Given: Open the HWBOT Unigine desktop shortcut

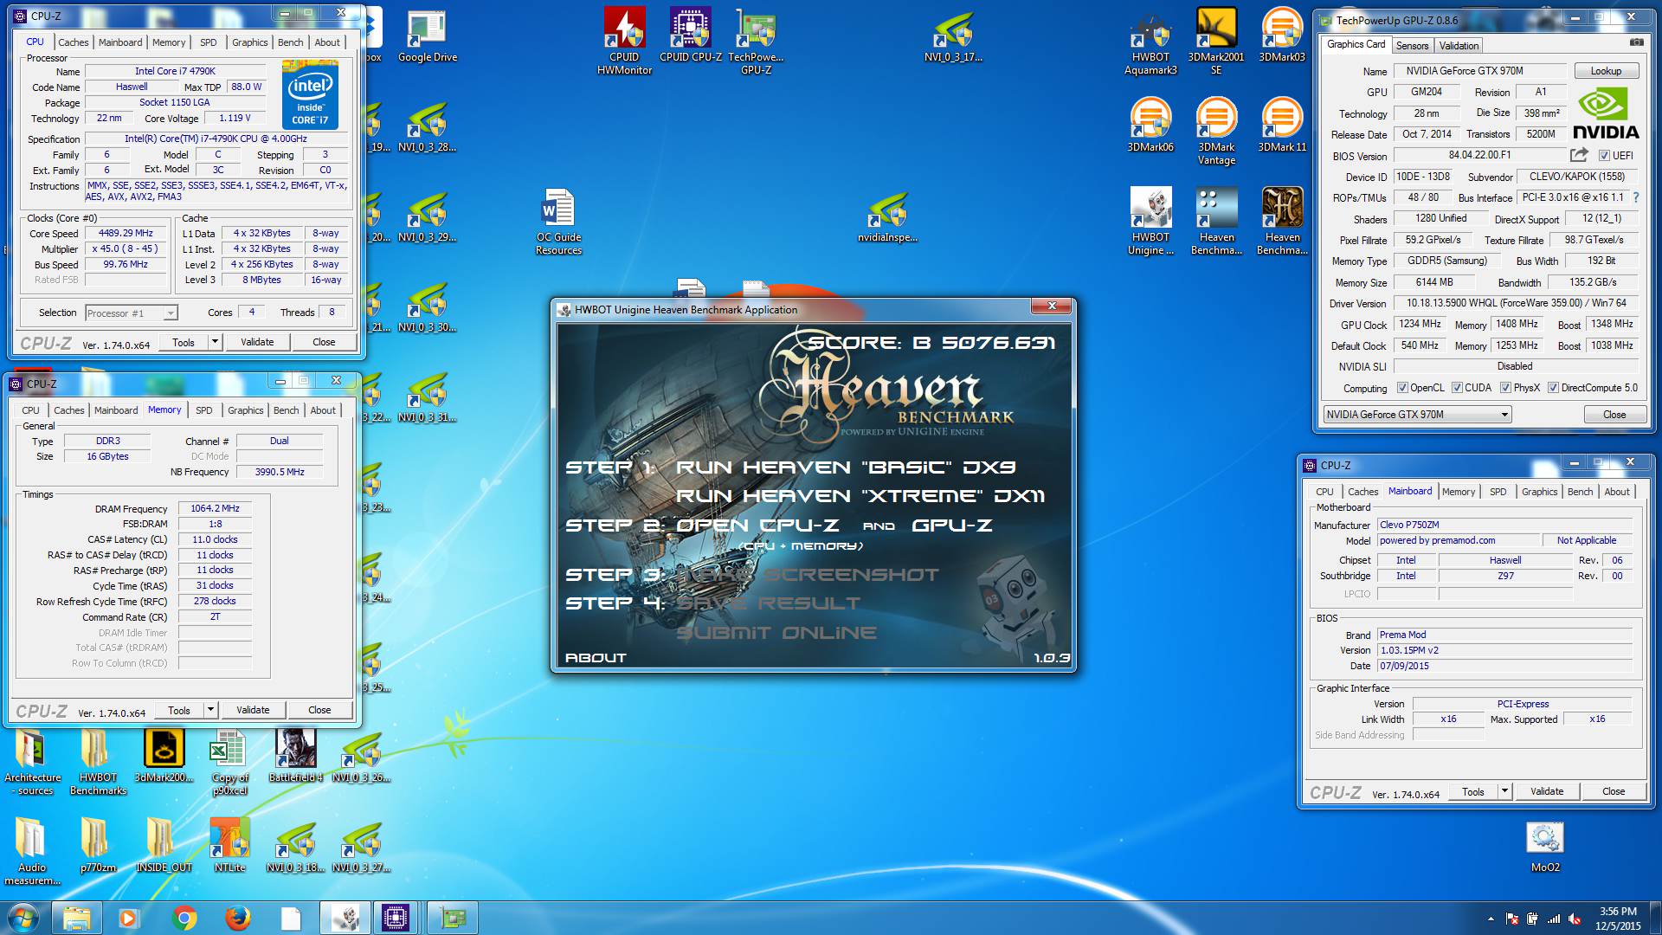Looking at the screenshot, I should [x=1150, y=222].
